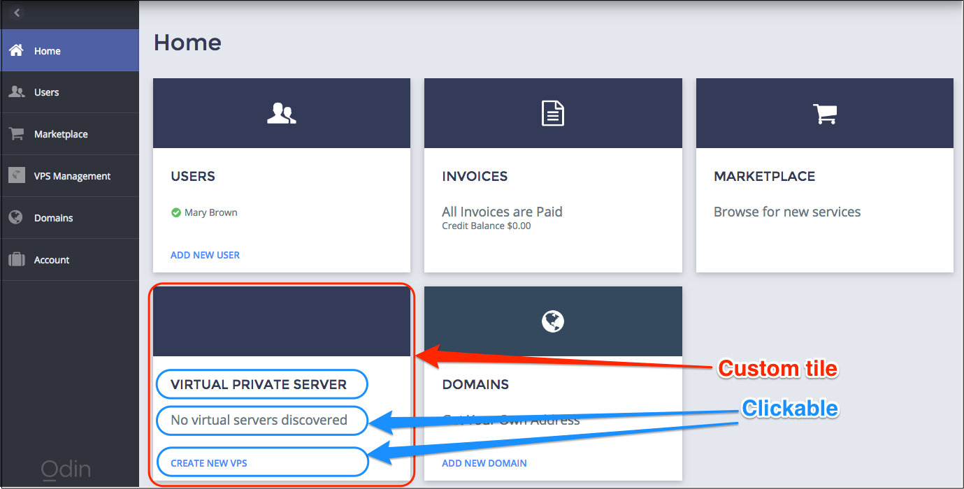Click the Domains globe icon in sidebar
This screenshot has width=964, height=489.
point(16,217)
